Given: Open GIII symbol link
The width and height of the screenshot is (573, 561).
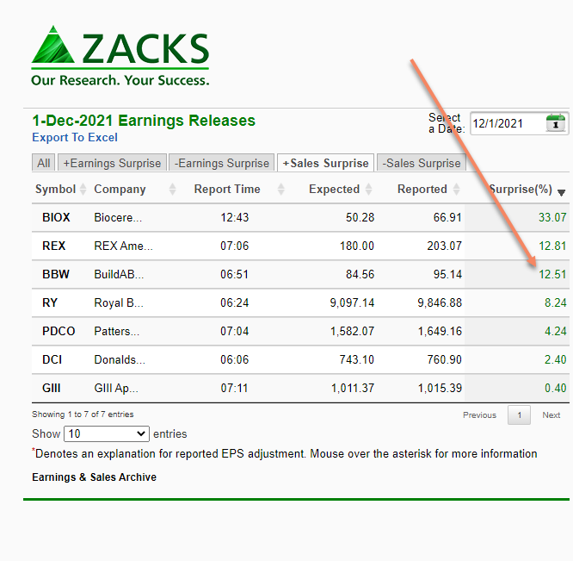Looking at the screenshot, I should pyautogui.click(x=51, y=388).
